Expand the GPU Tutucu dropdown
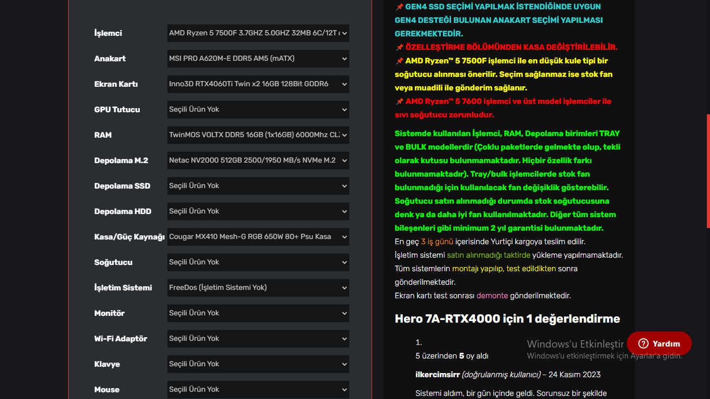Viewport: 710px width, 399px height. point(258,110)
